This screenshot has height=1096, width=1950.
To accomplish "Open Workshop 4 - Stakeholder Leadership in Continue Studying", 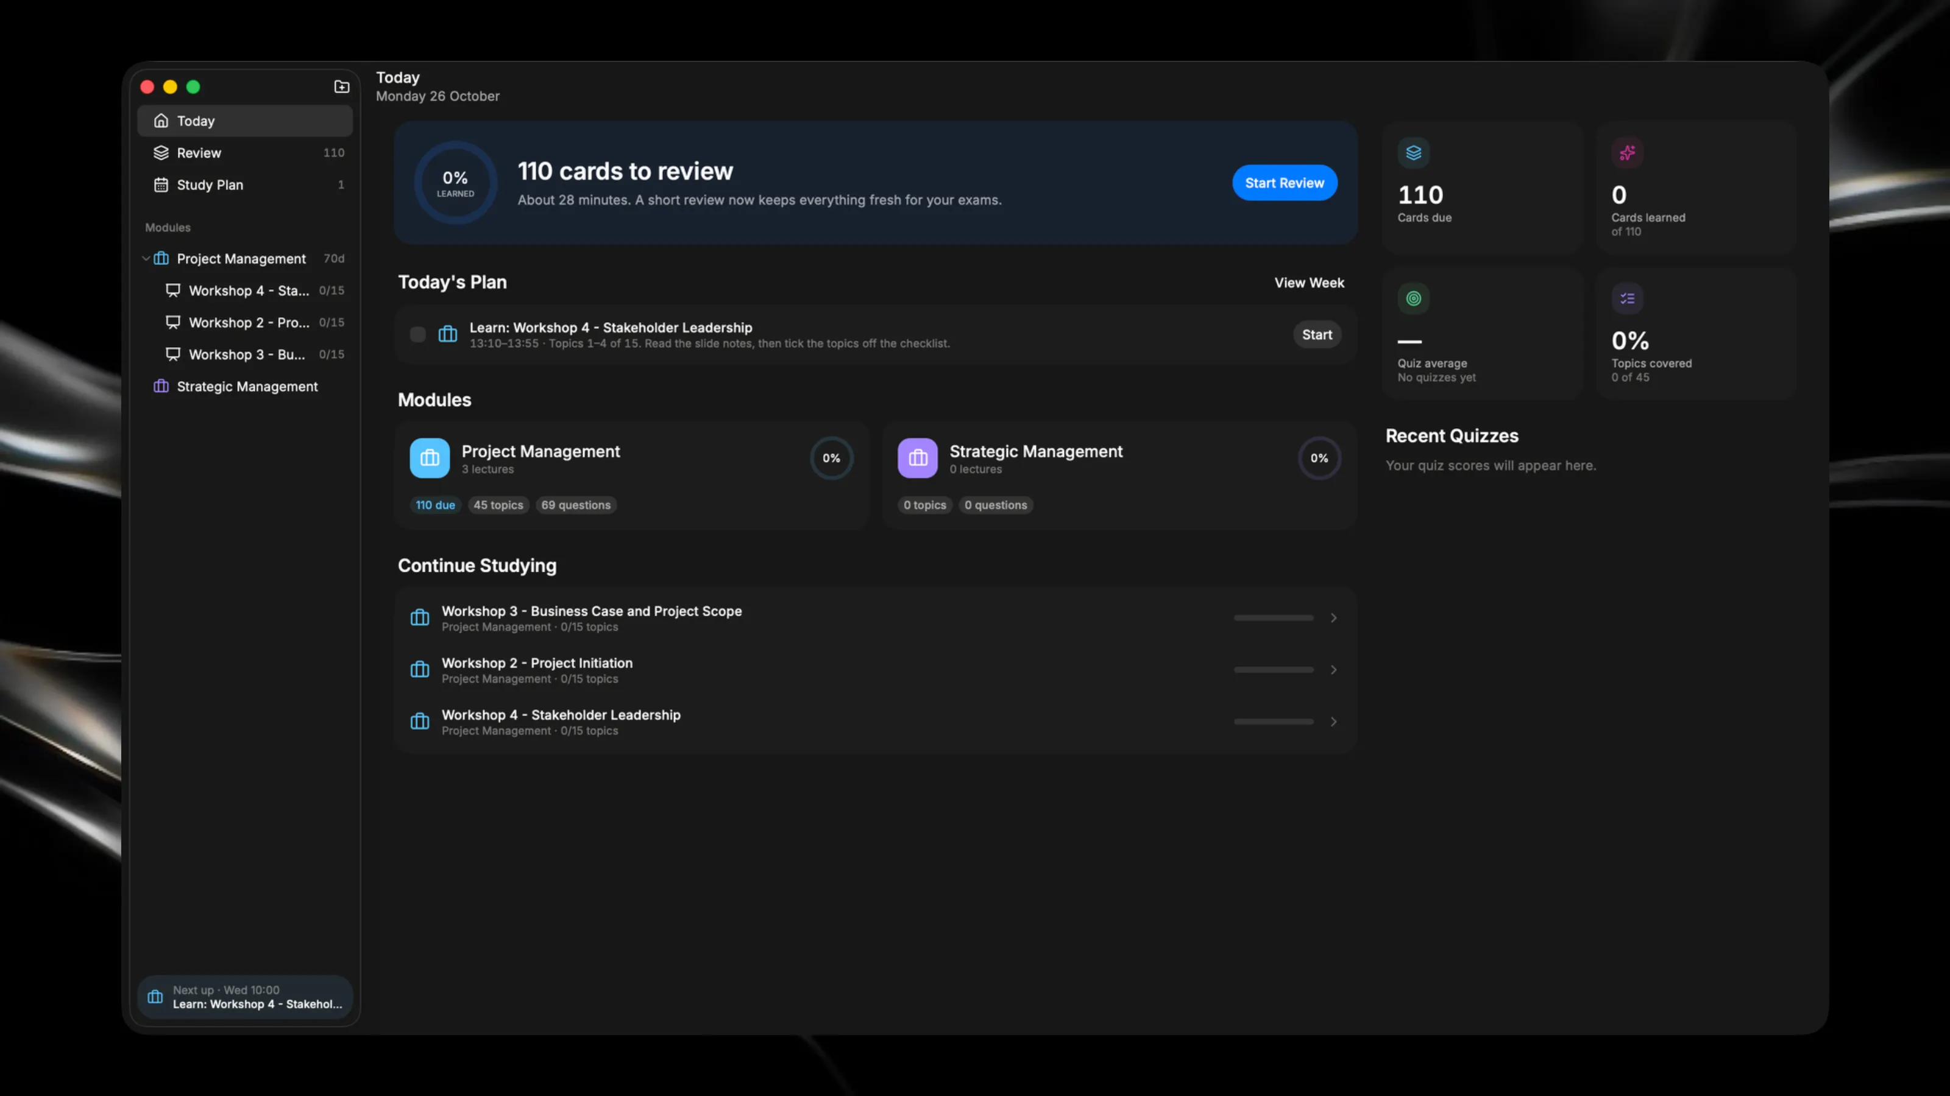I will click(x=875, y=722).
